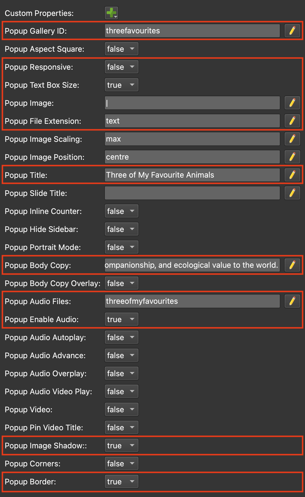The image size is (305, 497).
Task: Open the Popup Enable Audio dropdown
Action: click(121, 319)
